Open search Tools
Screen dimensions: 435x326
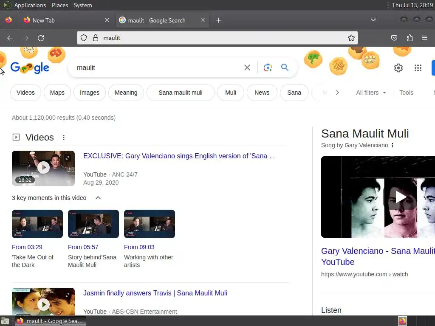click(406, 93)
